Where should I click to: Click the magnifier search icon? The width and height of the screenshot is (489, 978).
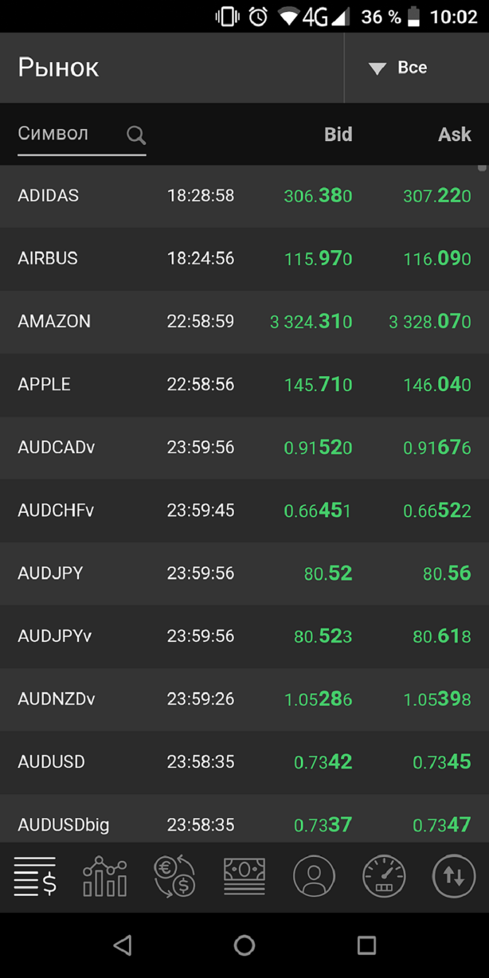[x=136, y=134]
